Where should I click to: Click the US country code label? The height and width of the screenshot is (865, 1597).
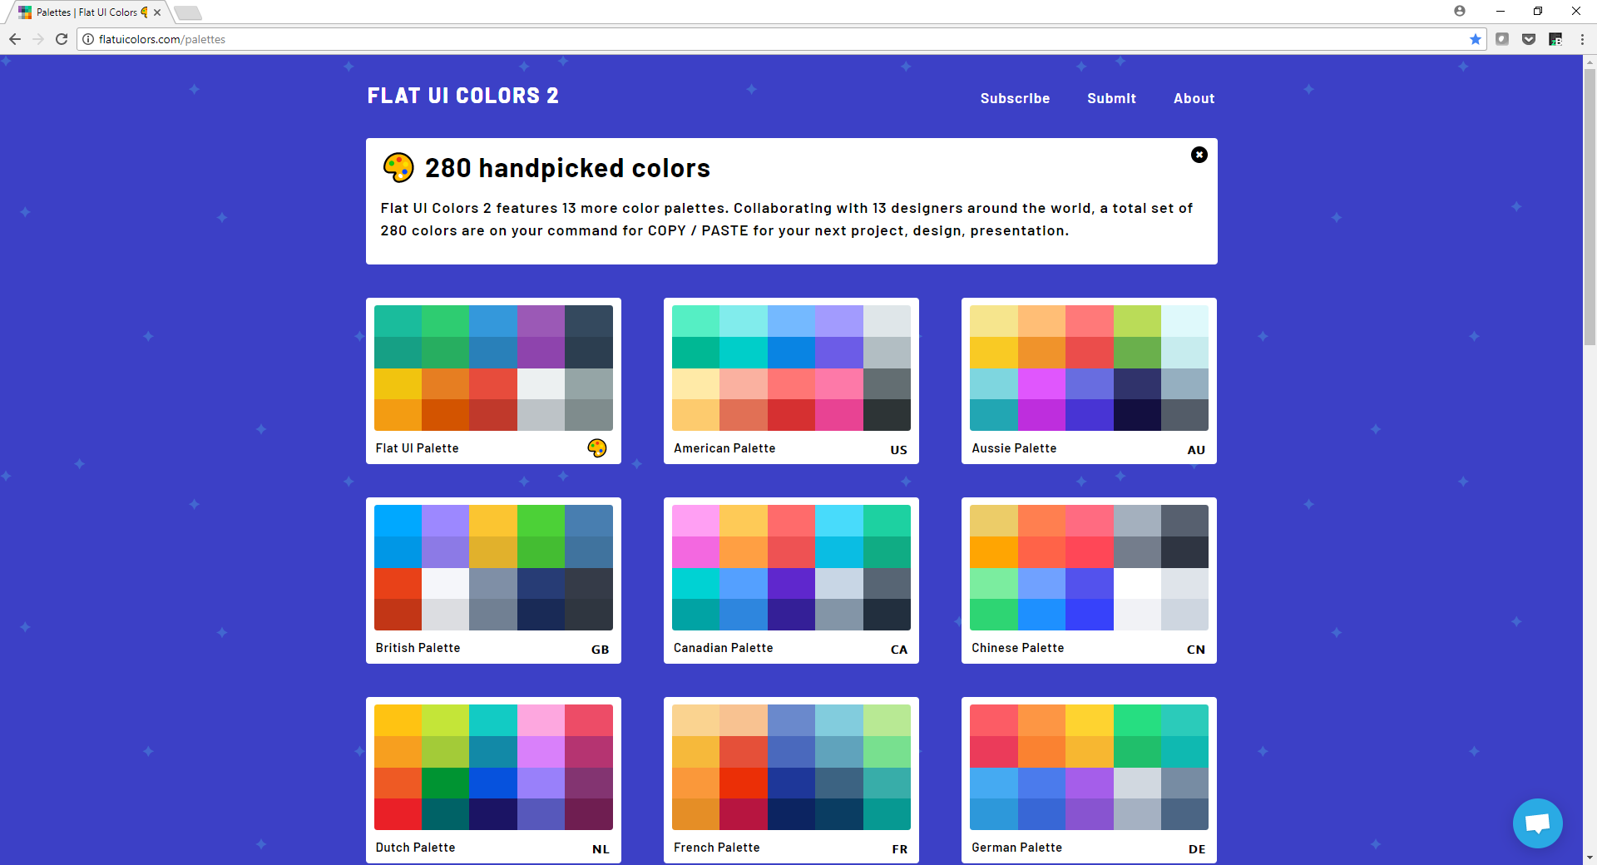[x=898, y=450]
